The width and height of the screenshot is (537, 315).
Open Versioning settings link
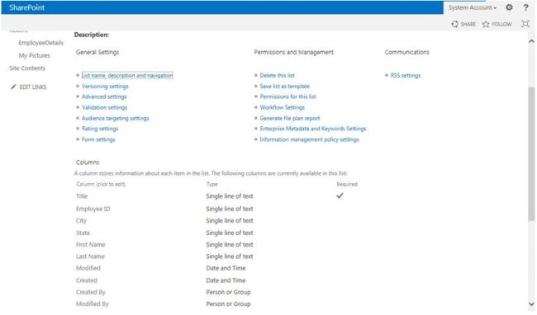(105, 86)
